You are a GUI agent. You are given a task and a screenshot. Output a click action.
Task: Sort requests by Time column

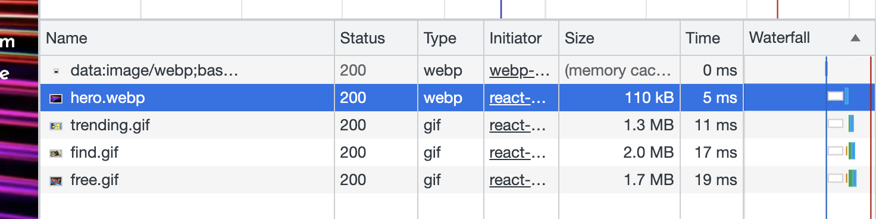(702, 38)
